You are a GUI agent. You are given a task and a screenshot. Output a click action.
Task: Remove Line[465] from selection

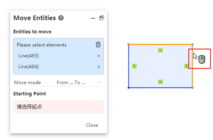99,56
